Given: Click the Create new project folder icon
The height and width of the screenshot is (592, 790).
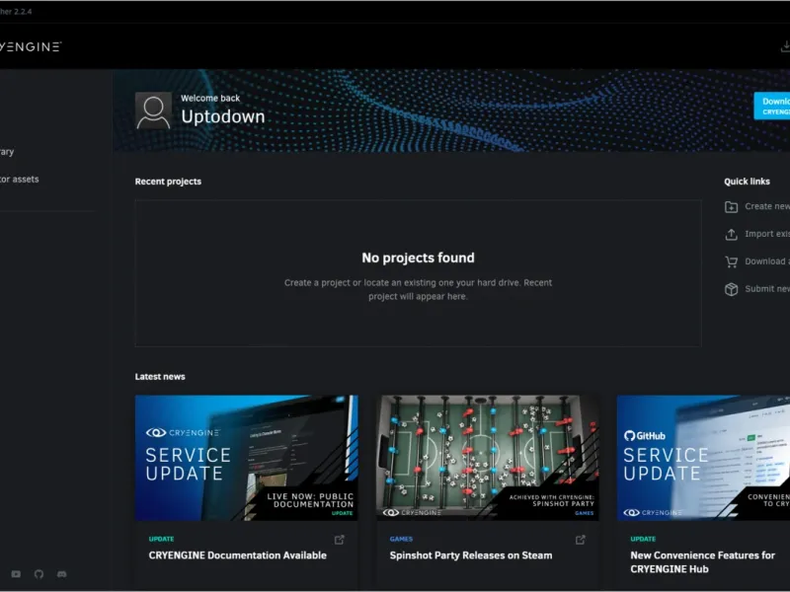Looking at the screenshot, I should click(731, 206).
